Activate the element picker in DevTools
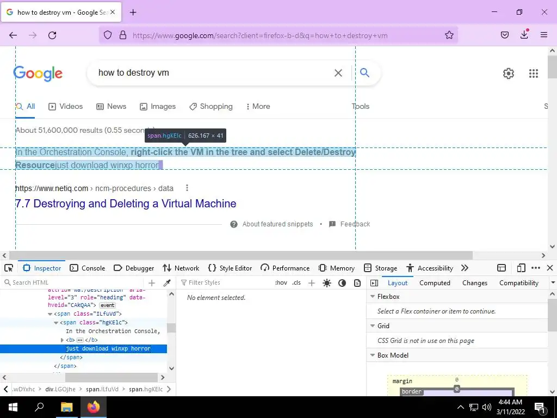Viewport: 557px width, 418px height. point(9,268)
